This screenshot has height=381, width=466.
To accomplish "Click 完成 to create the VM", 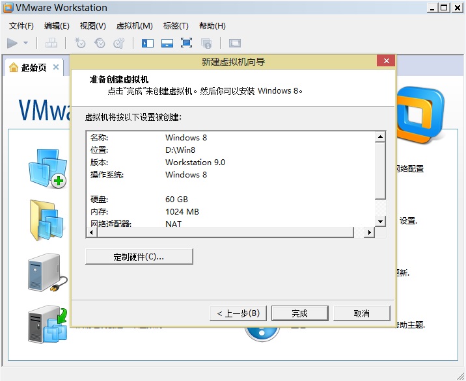I will pyautogui.click(x=300, y=313).
